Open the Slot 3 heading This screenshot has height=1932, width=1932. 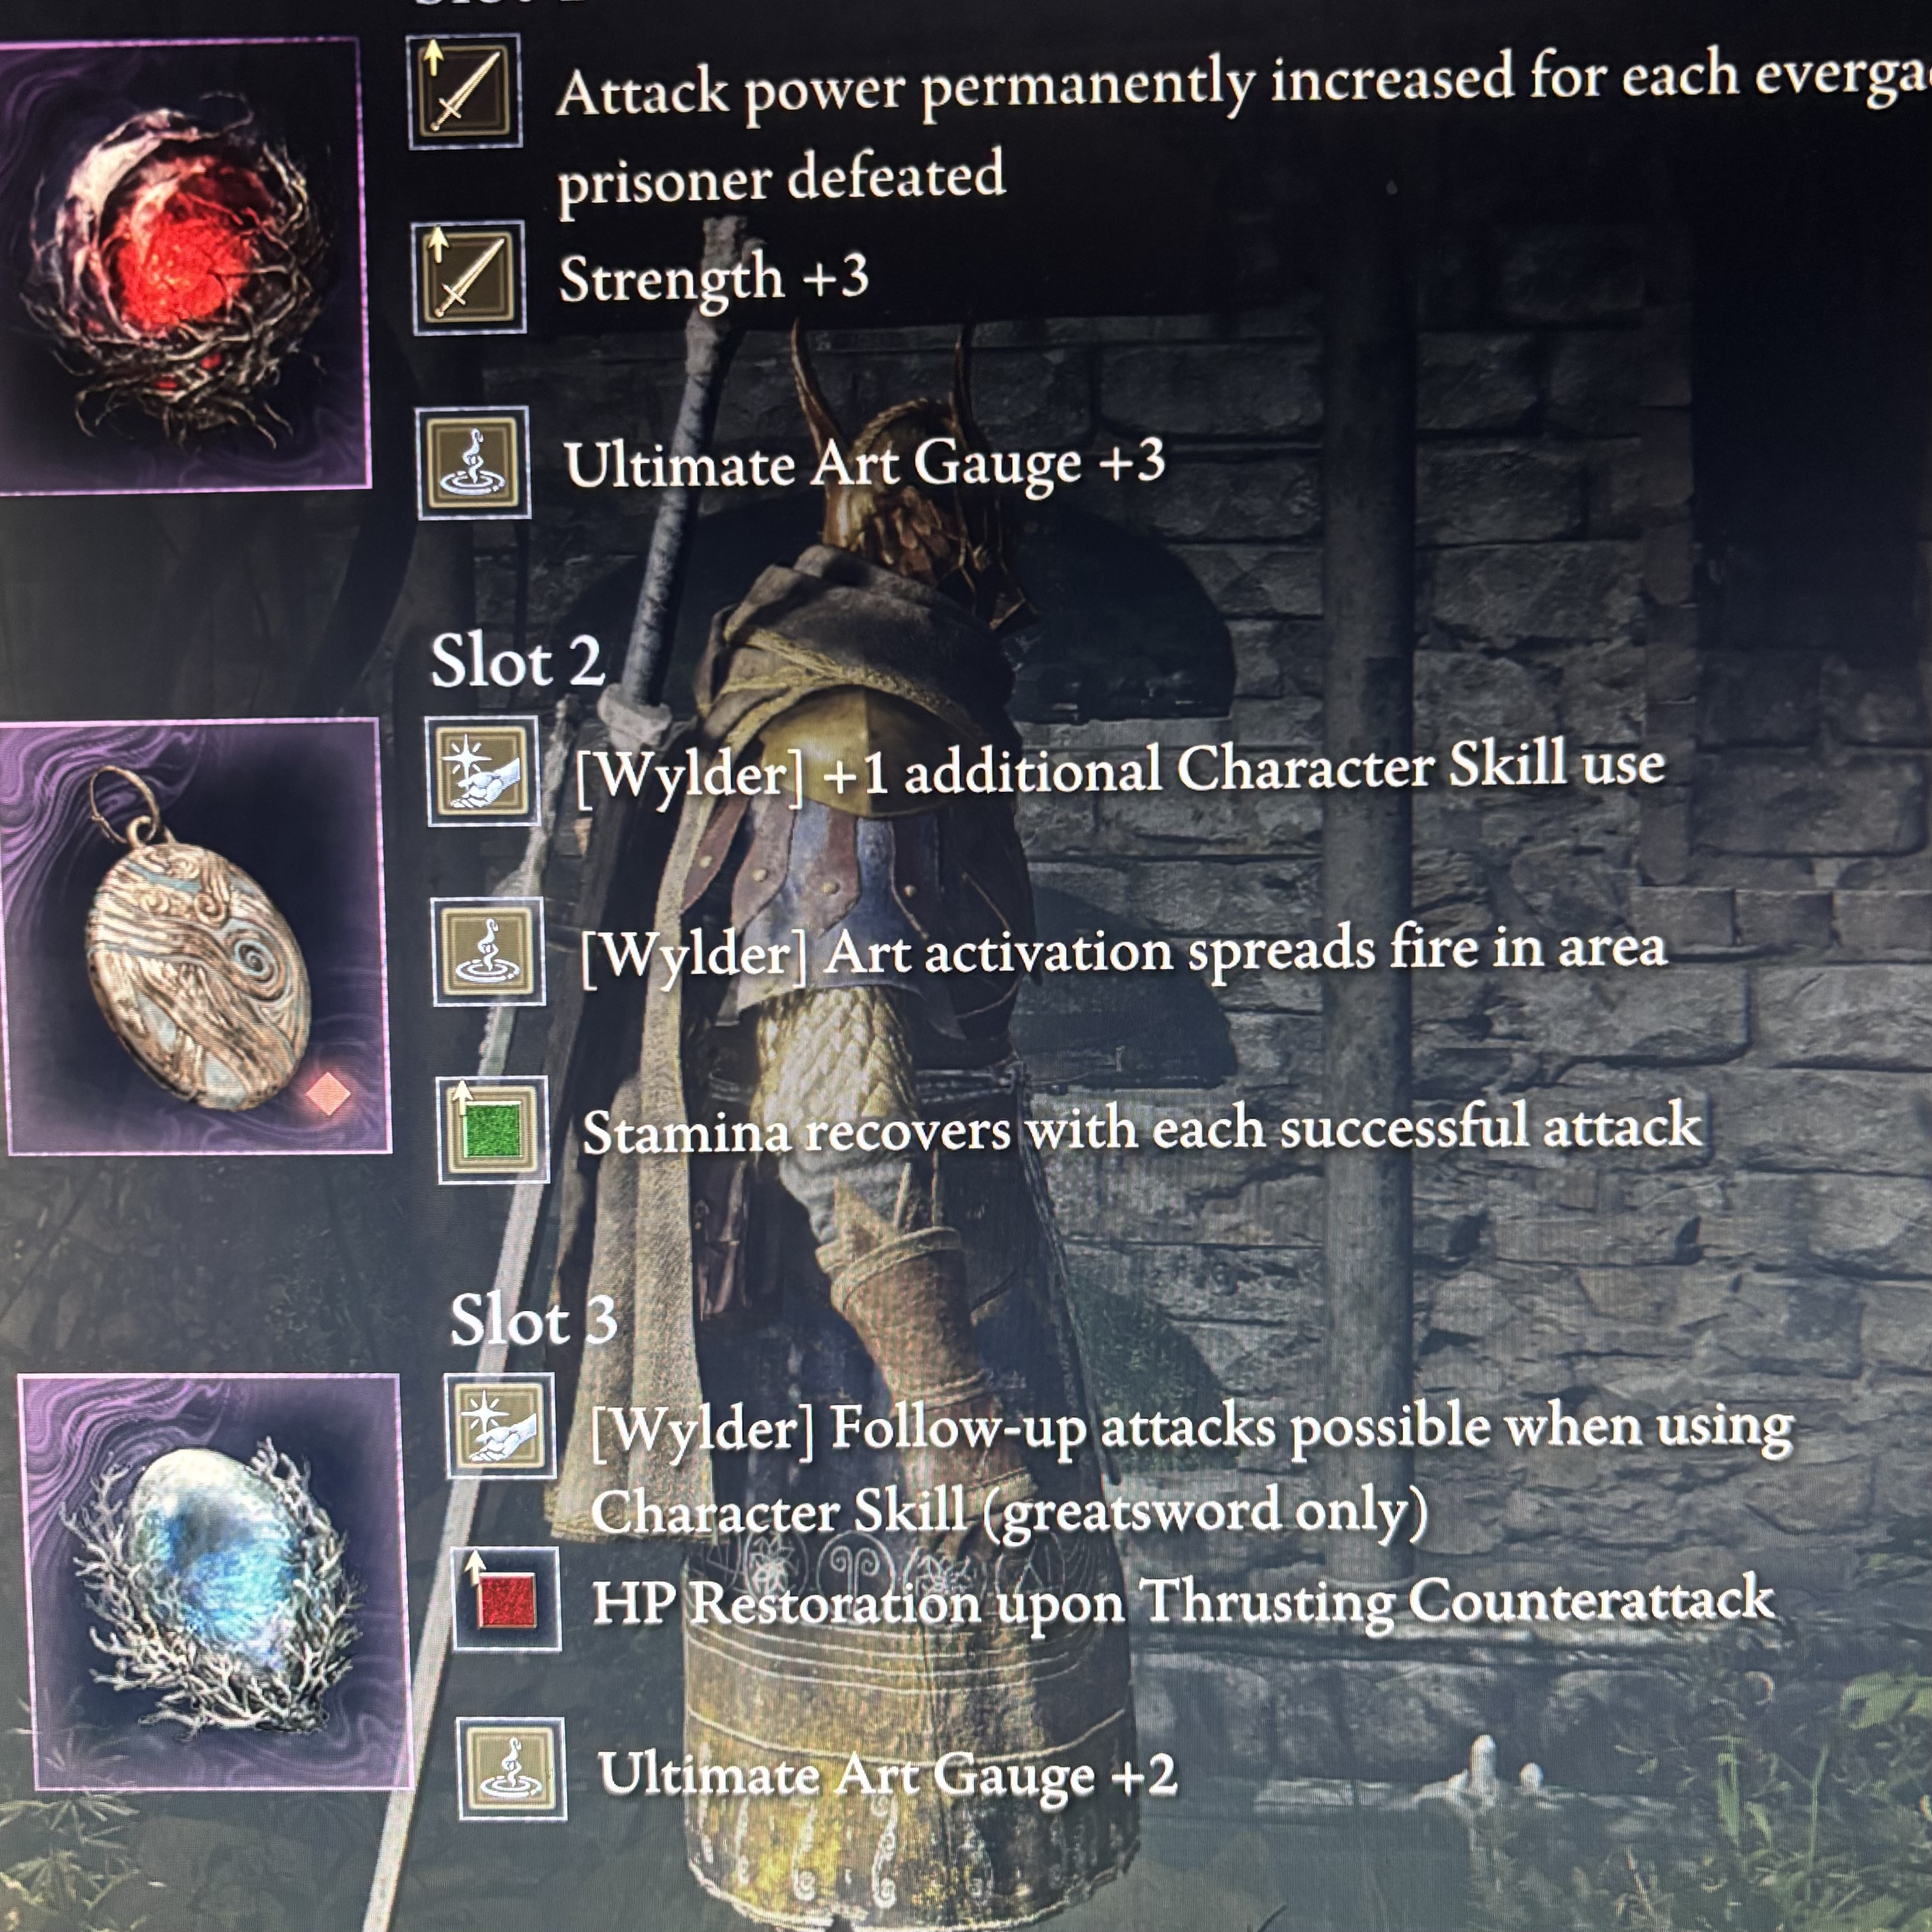click(x=534, y=1319)
